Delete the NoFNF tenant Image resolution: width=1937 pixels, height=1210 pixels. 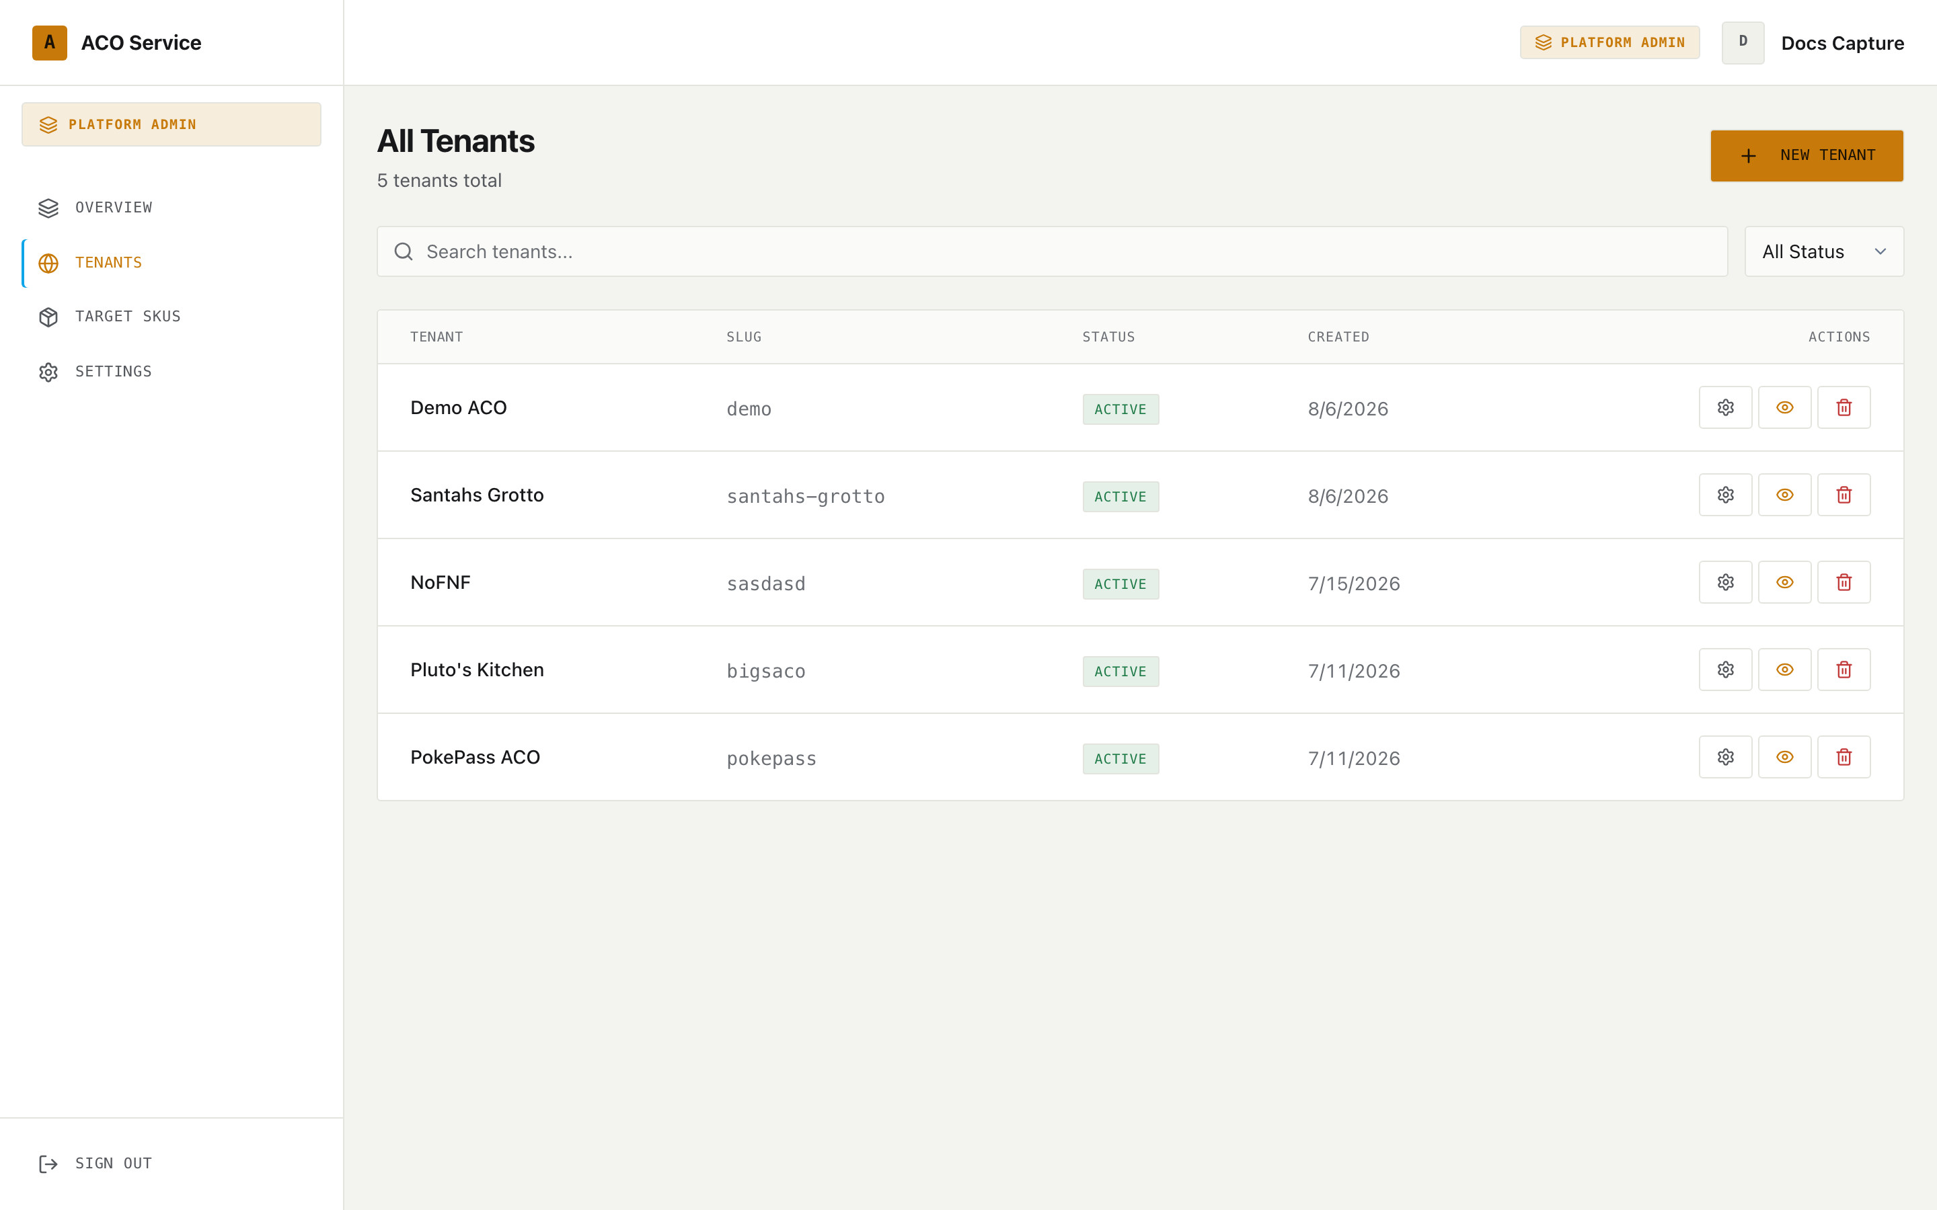[x=1844, y=581]
